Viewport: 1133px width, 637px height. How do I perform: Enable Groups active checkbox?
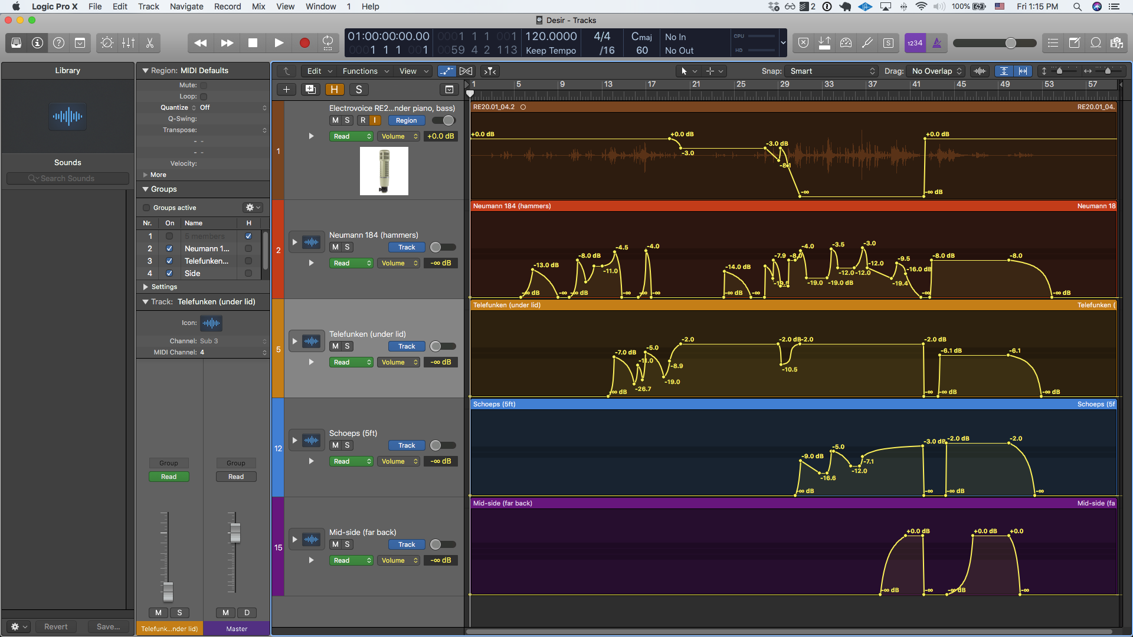[x=146, y=208]
